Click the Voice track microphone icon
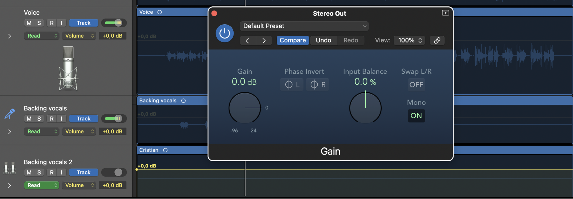 coord(68,68)
